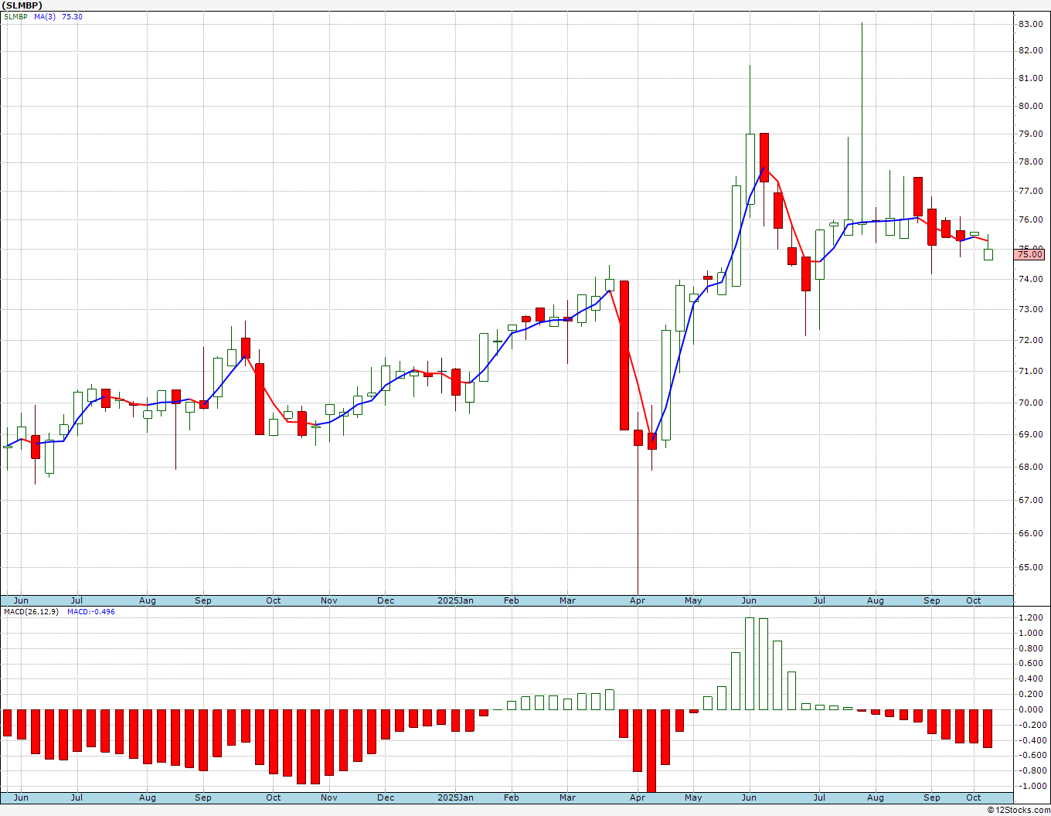Click the tallest green MACD bar in June
This screenshot has height=816, width=1051.
click(750, 664)
